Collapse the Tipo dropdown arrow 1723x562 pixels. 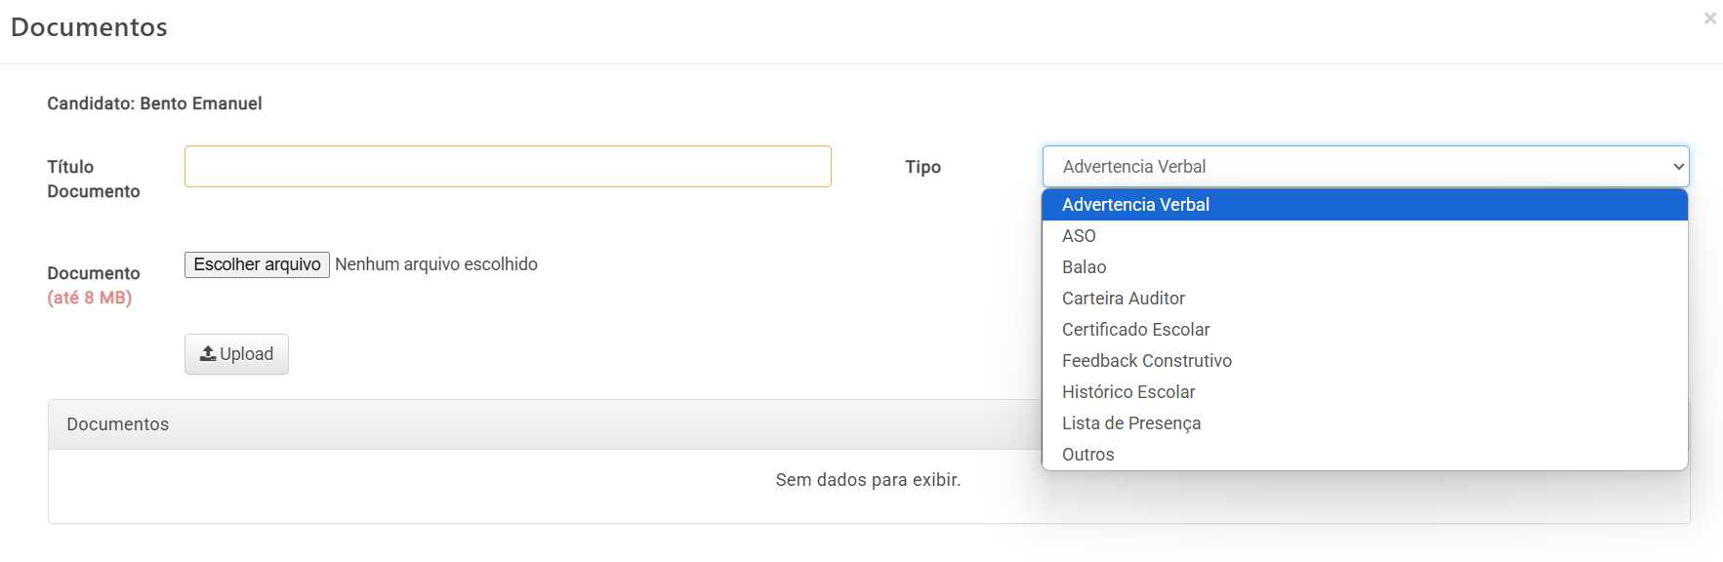point(1678,167)
